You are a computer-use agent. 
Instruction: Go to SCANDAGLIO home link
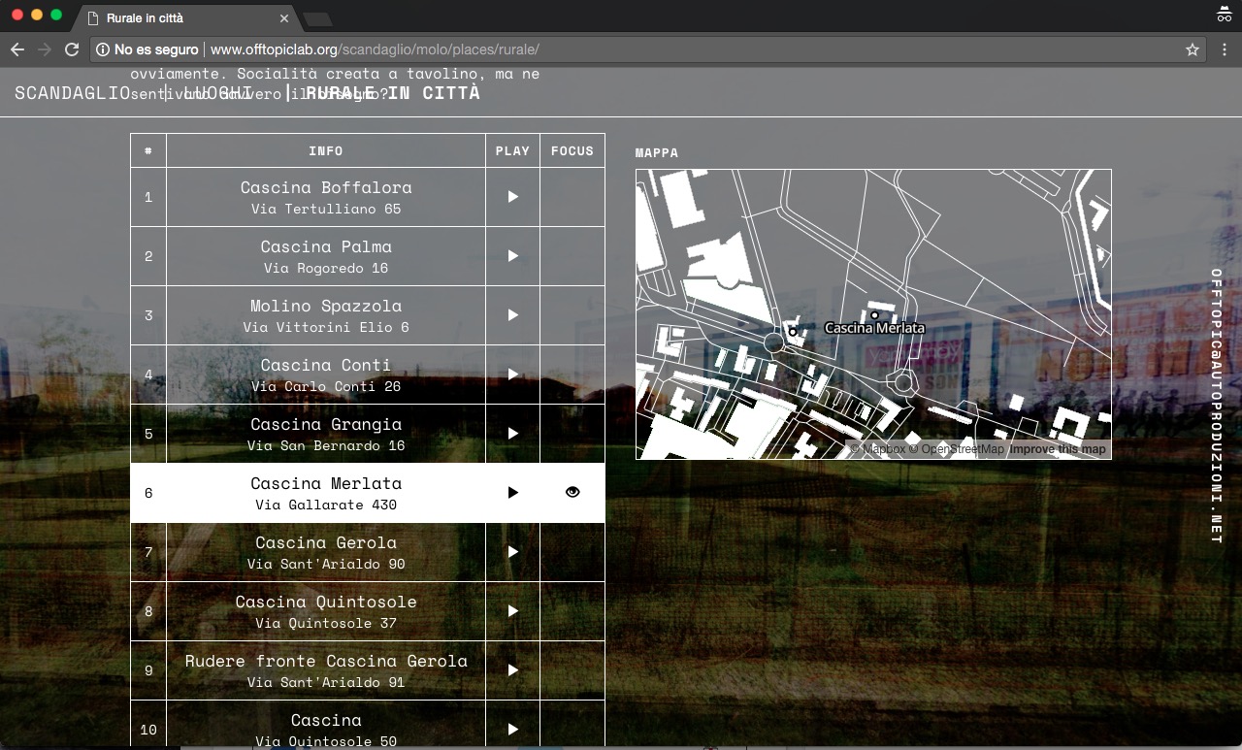(72, 93)
